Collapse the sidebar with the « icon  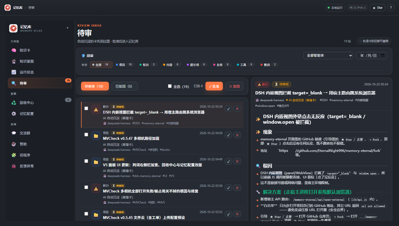[68, 28]
